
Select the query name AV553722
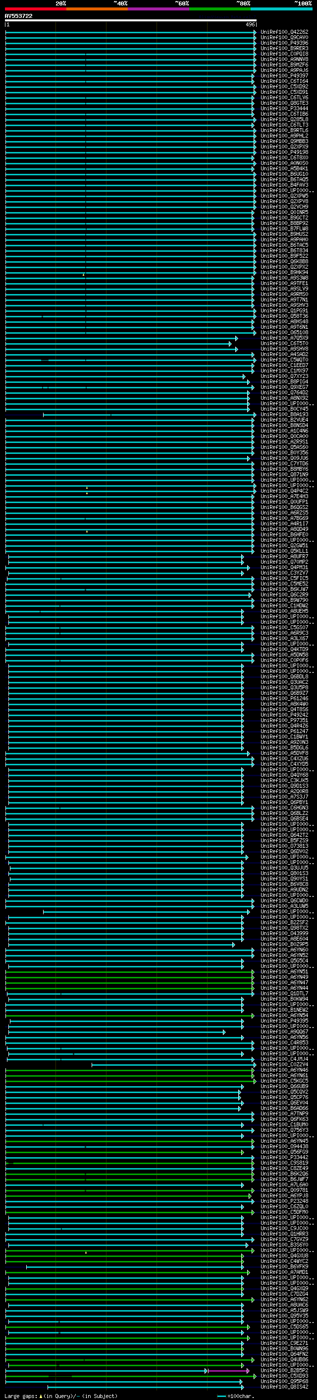[18, 16]
